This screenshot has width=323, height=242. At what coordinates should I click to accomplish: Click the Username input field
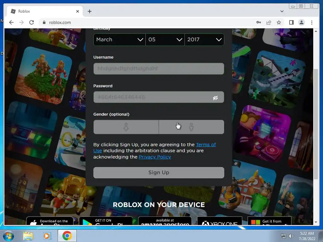point(159,68)
